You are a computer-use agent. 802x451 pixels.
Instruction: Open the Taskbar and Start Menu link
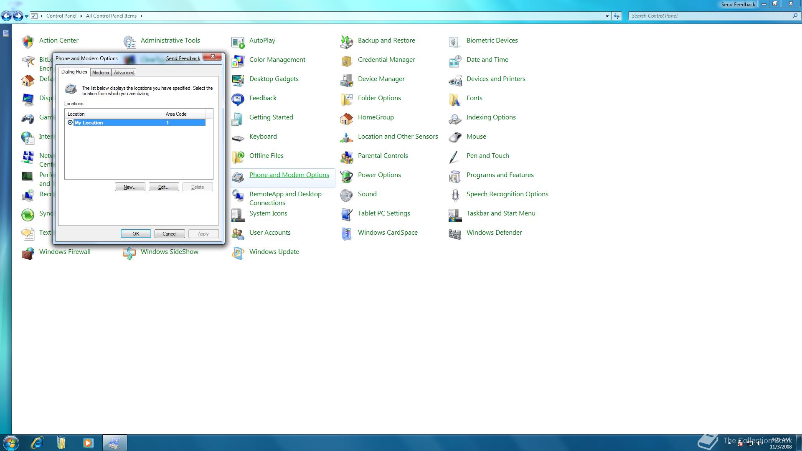[501, 213]
